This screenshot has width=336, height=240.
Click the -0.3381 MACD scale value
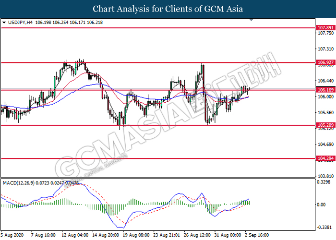(324, 227)
